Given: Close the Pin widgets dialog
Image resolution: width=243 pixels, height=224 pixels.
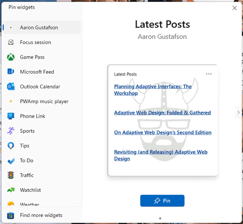Looking at the screenshot, I should (x=234, y=8).
